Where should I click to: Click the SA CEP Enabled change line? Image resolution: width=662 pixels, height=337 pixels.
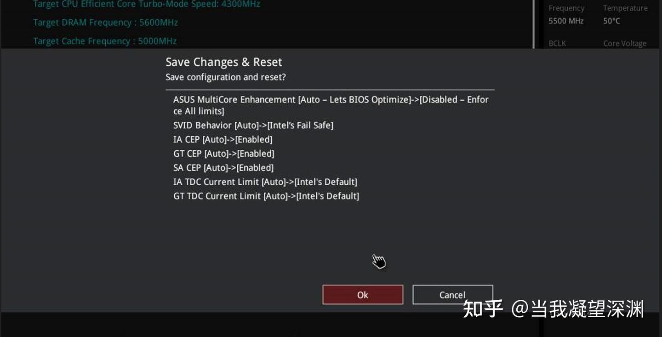(x=223, y=167)
